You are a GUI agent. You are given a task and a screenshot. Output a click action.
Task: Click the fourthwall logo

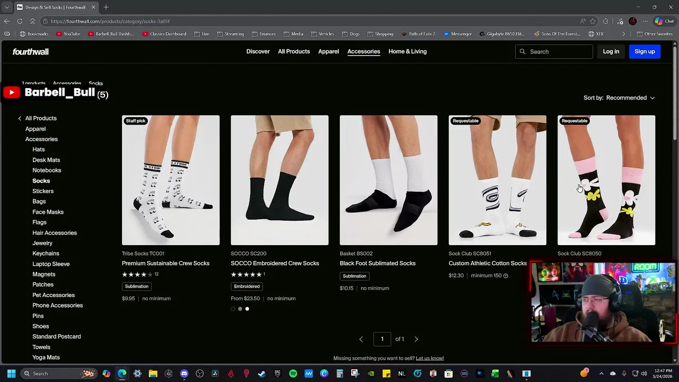pyautogui.click(x=31, y=51)
